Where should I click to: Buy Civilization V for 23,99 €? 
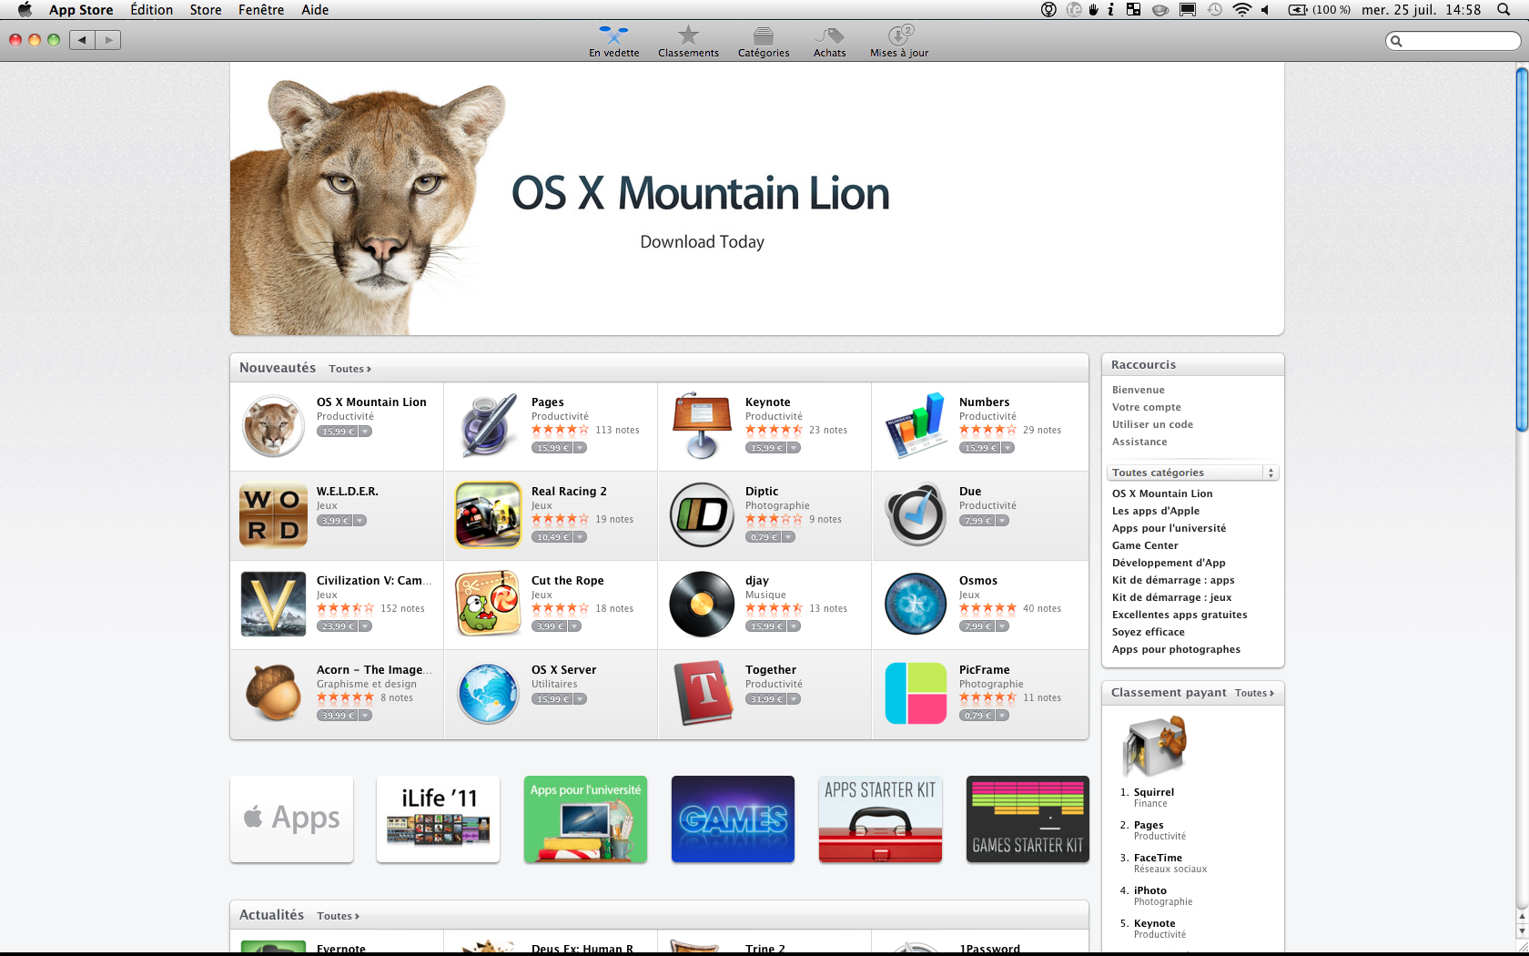[337, 626]
